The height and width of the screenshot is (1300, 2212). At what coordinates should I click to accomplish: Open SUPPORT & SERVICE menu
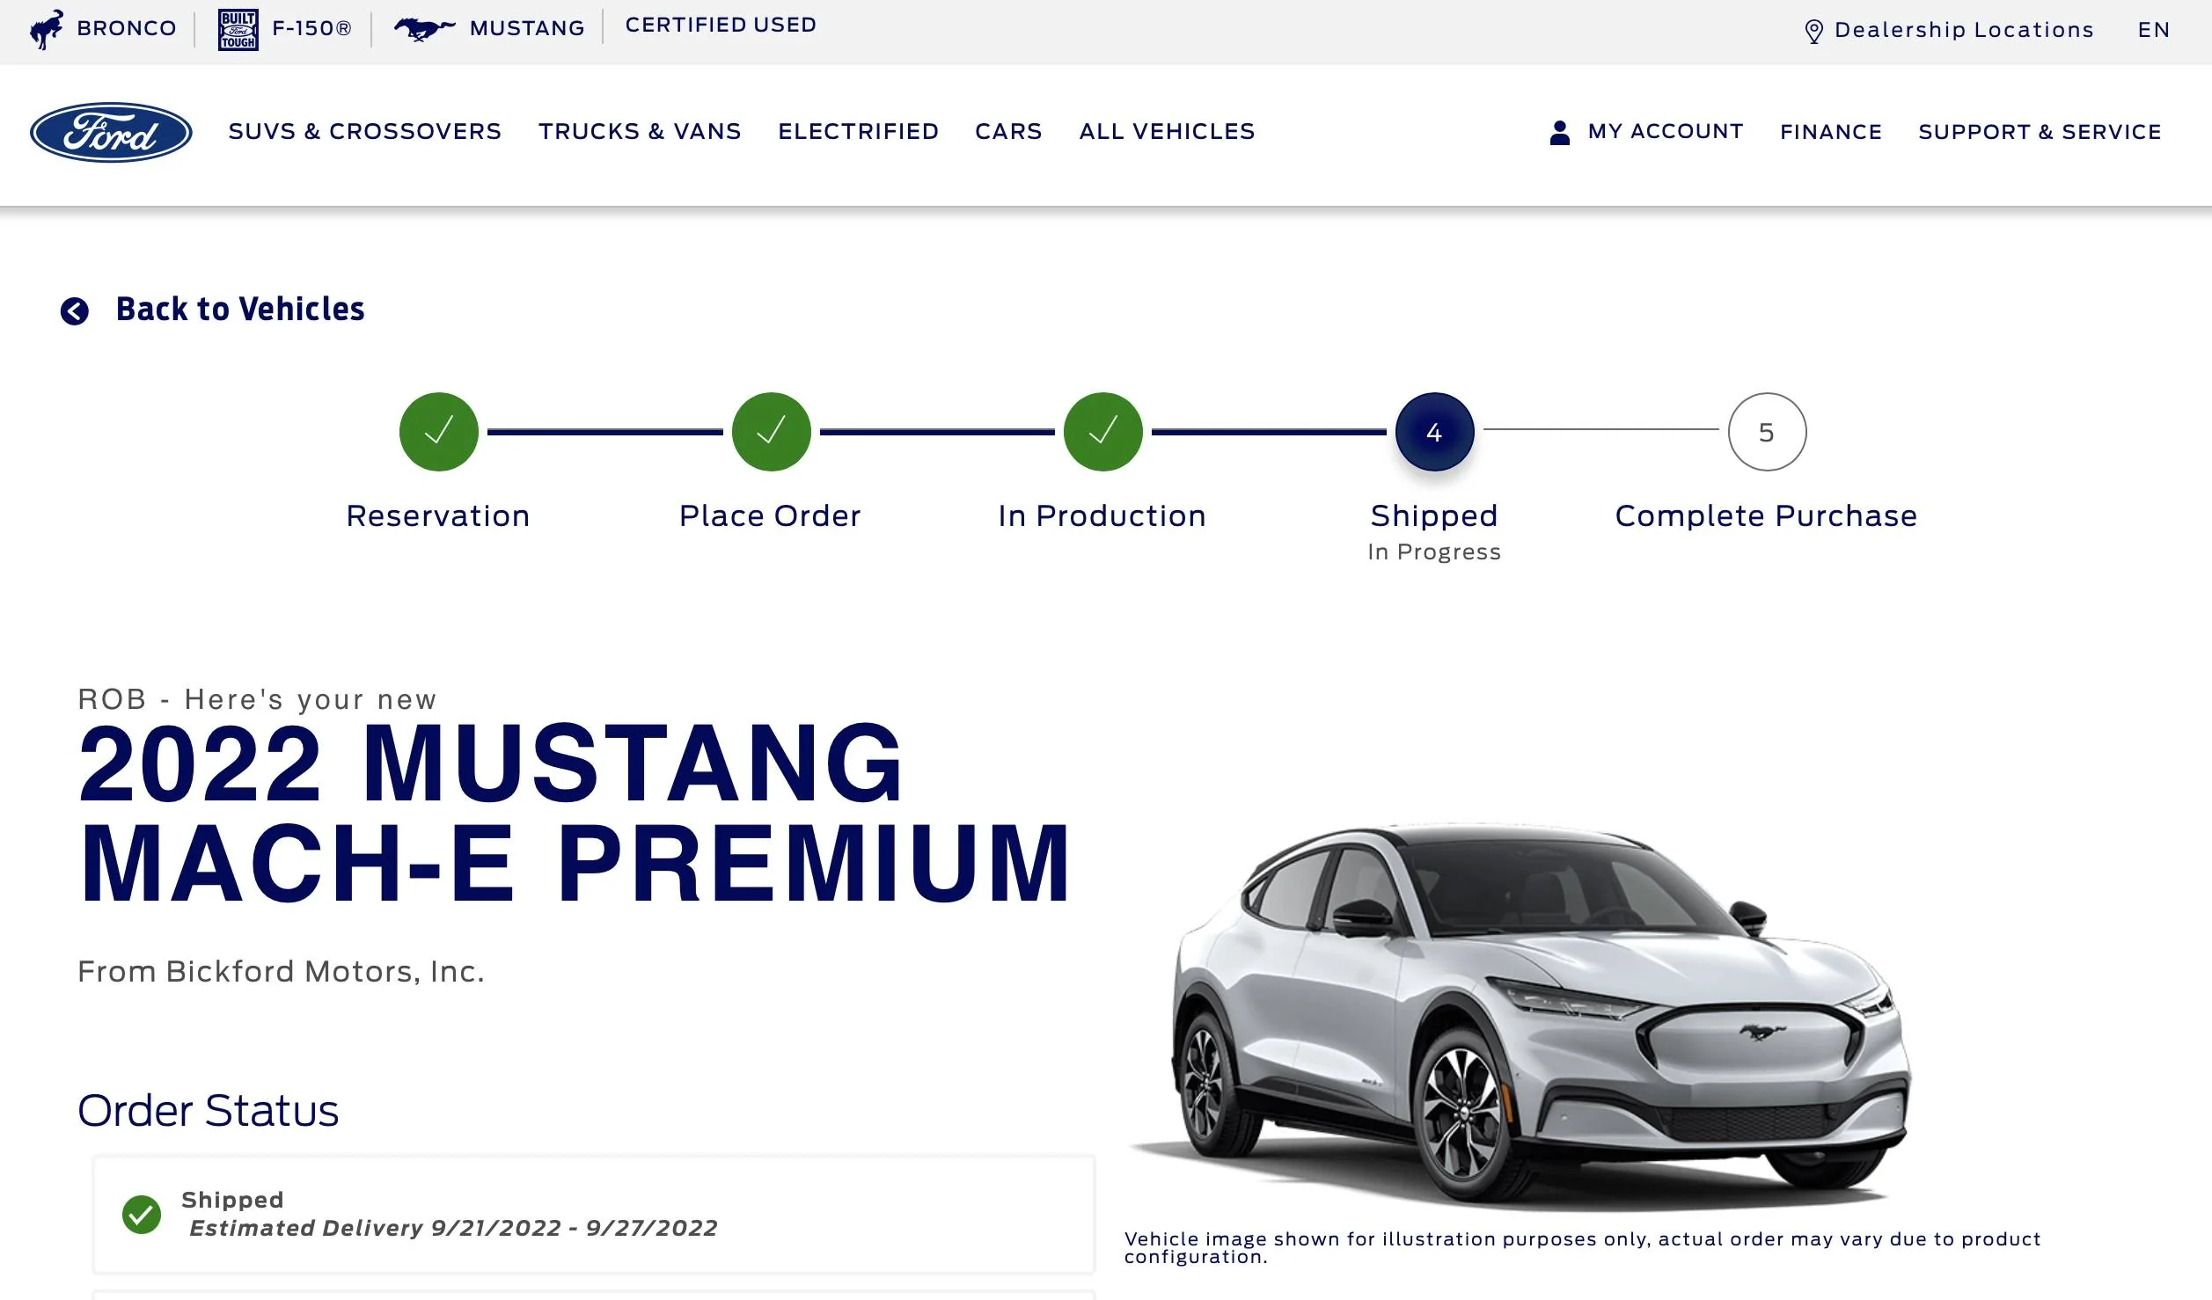(x=2040, y=132)
